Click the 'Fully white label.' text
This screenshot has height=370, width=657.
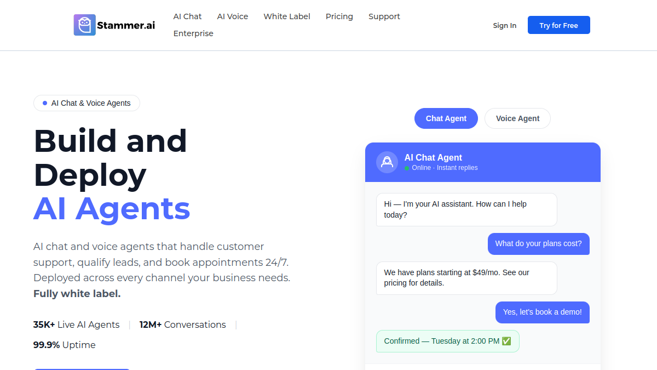point(77,294)
